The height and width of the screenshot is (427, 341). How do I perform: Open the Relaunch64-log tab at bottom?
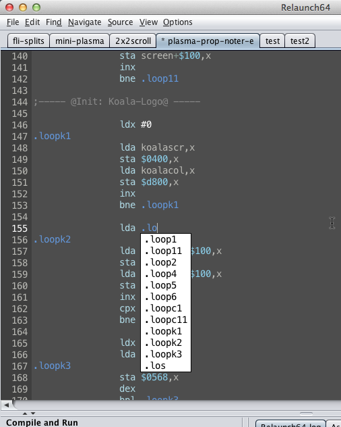click(290, 424)
